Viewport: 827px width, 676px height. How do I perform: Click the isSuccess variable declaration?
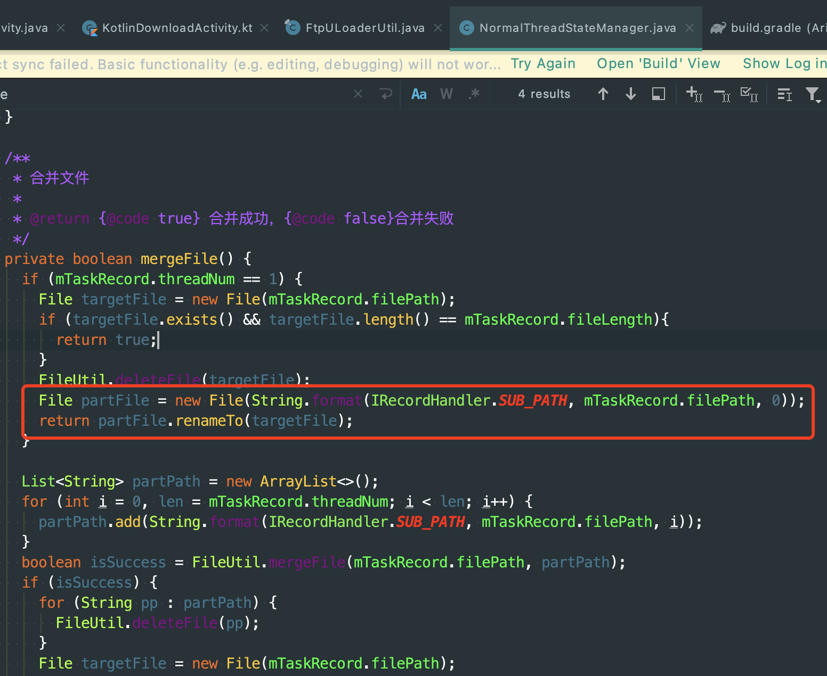128,562
